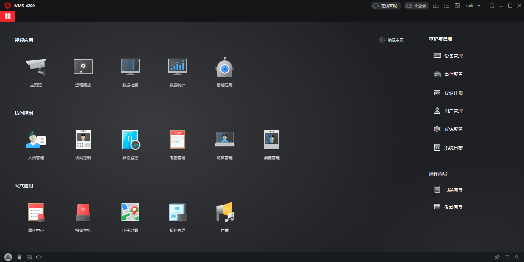Click the 编辑主页 edit homepage link
Screen dimensions: 524x262
click(392, 40)
